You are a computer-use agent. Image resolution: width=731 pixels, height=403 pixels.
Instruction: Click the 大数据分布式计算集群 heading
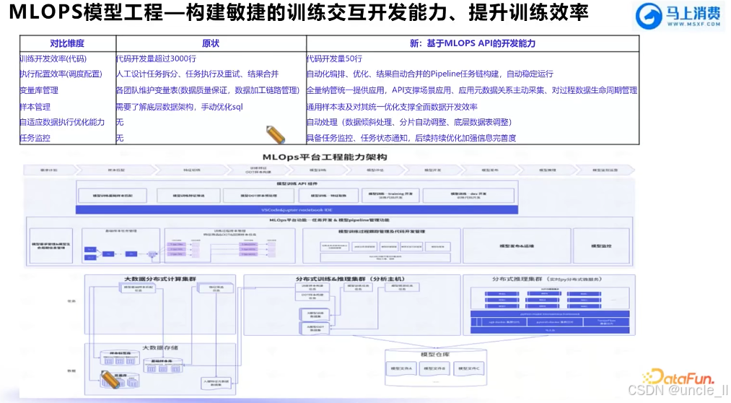click(x=160, y=279)
